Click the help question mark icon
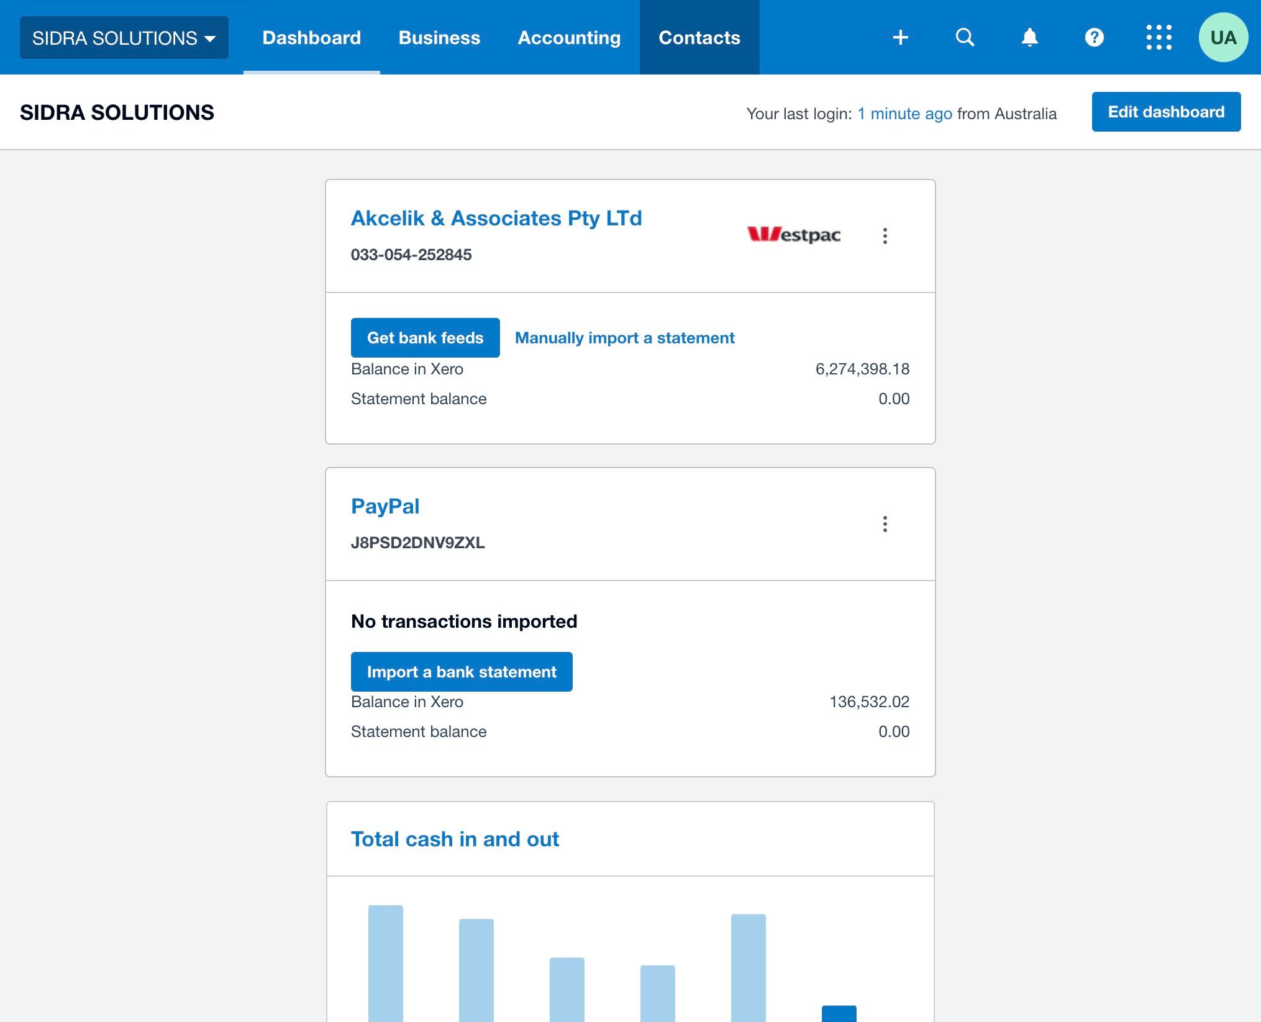 click(x=1094, y=37)
